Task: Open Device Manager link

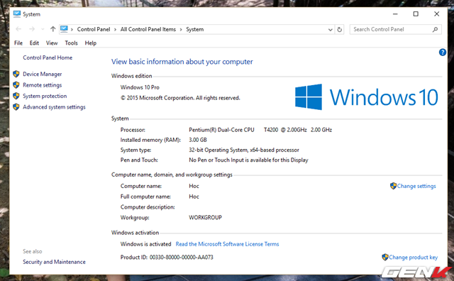Action: tap(43, 75)
